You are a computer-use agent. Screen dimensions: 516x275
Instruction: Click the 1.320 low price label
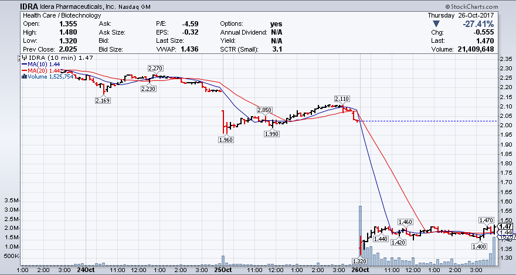pos(359,260)
